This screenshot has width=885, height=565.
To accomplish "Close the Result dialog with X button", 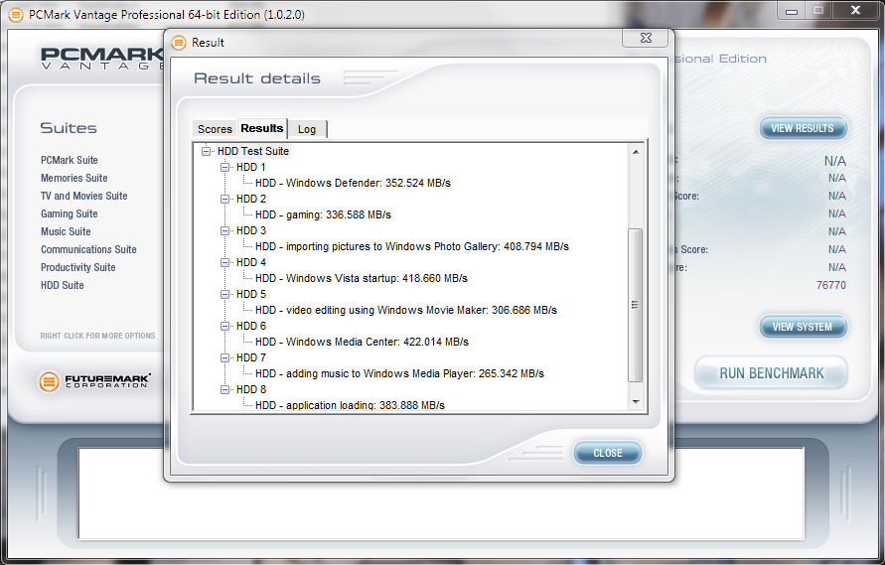I will pyautogui.click(x=646, y=38).
